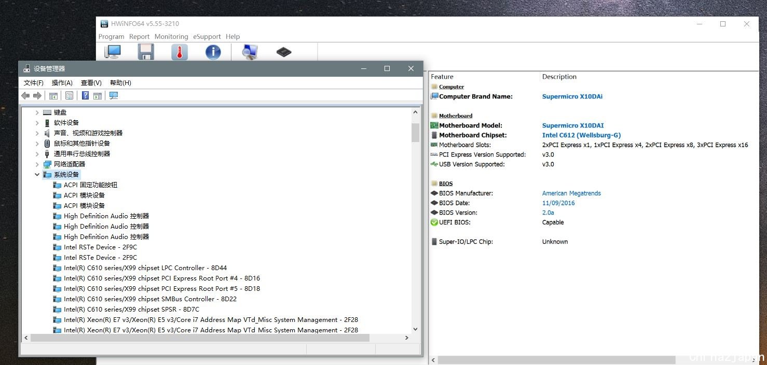This screenshot has height=365, width=767.
Task: Click the BIOS version value 2.0a
Action: point(548,213)
